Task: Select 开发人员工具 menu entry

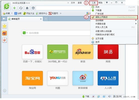Action: click(114, 27)
